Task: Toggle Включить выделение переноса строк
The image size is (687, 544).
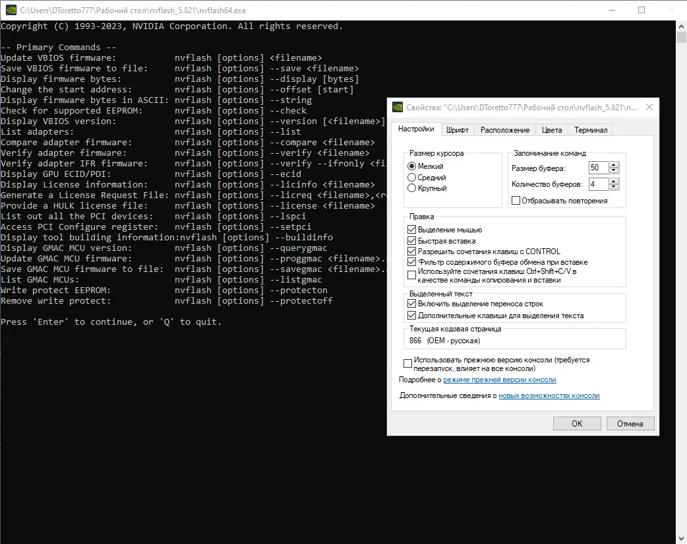Action: [411, 304]
